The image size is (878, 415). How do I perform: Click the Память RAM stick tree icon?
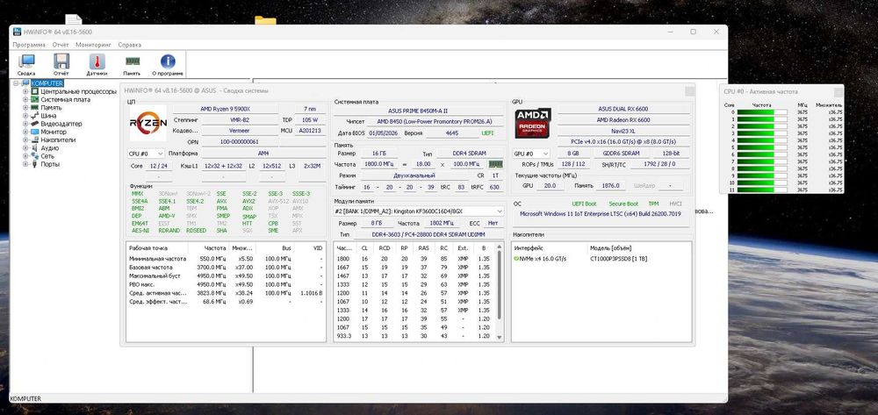pos(35,107)
